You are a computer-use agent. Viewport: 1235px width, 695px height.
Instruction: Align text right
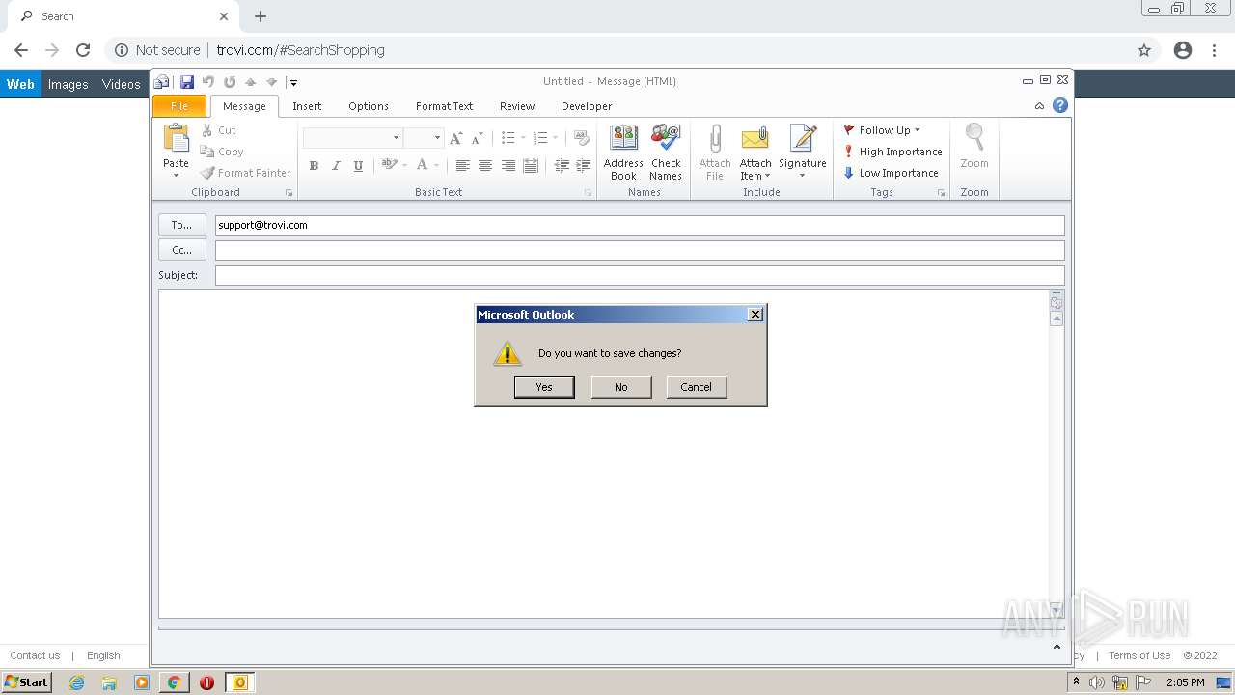[508, 166]
